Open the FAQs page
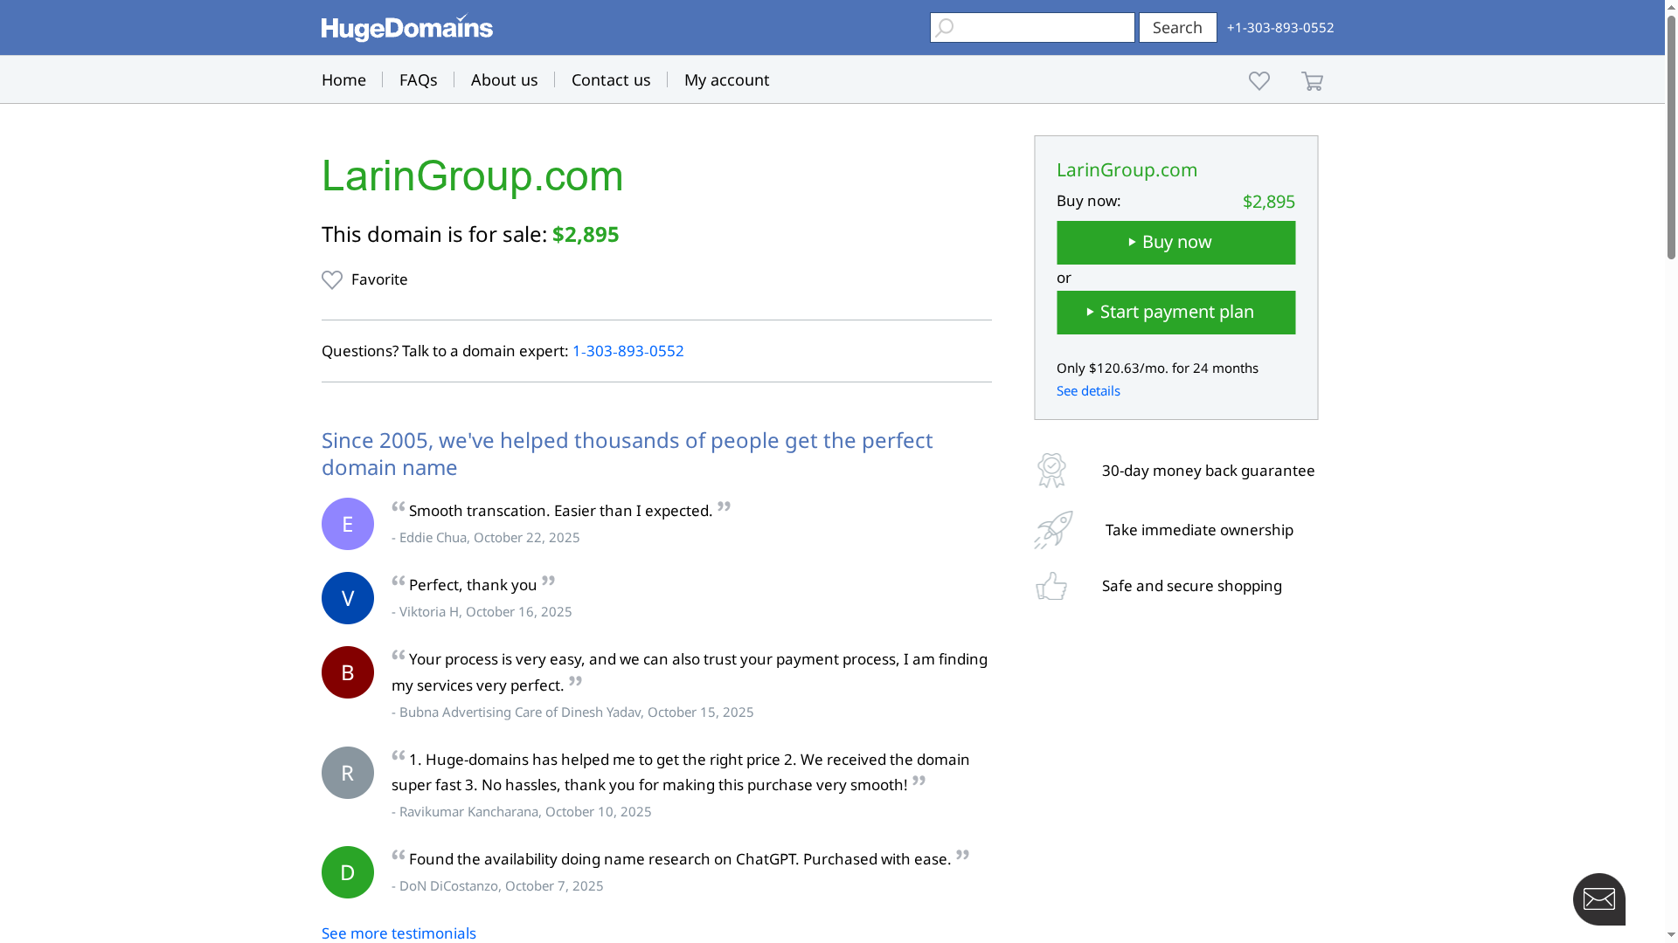This screenshot has height=943, width=1678. point(418,79)
